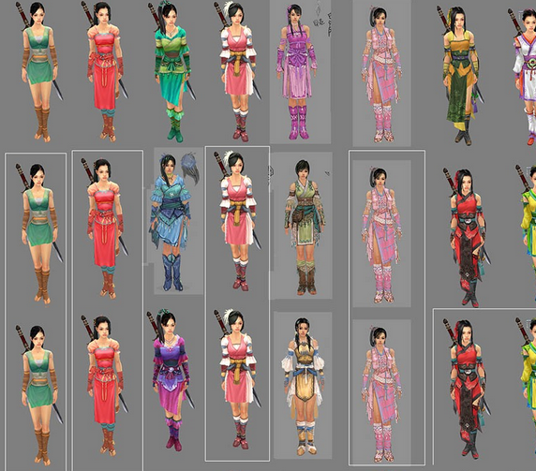Select top-row pink dress character with white feather
536x471 pixels.
click(238, 72)
